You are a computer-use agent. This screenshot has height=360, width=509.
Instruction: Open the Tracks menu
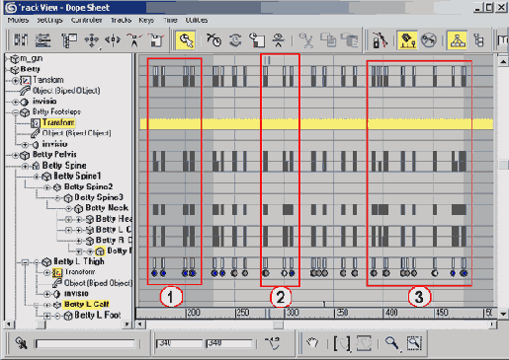(x=121, y=20)
